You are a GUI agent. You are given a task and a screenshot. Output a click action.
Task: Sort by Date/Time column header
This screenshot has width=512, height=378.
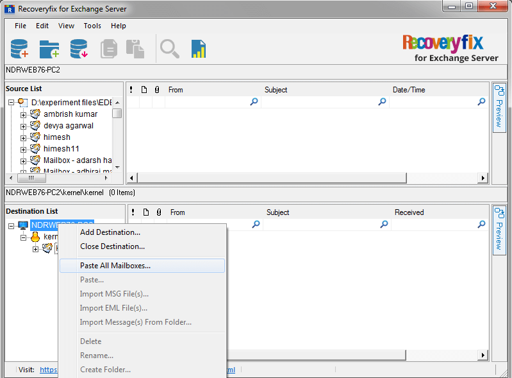[409, 90]
